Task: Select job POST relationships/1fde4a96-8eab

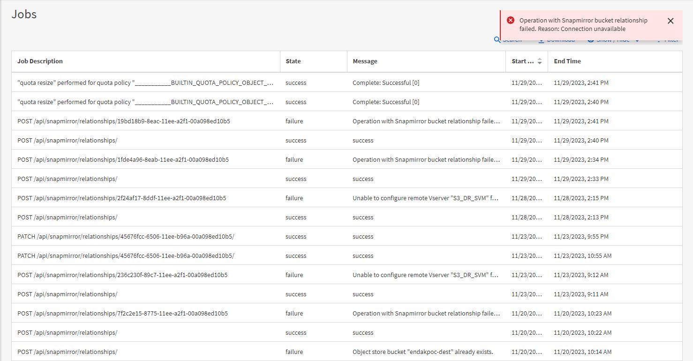Action: pyautogui.click(x=123, y=159)
